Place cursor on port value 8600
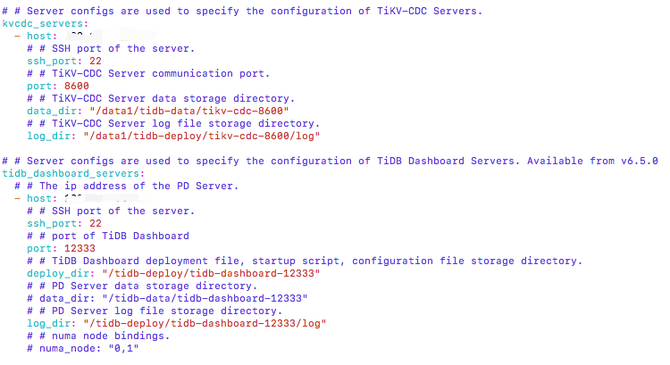The height and width of the screenshot is (365, 670). click(77, 87)
